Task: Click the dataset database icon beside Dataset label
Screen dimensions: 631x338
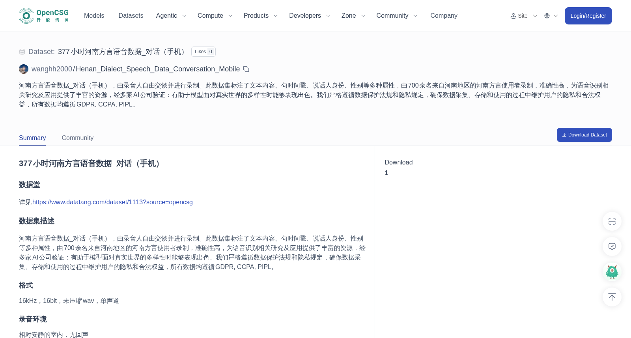Action: click(22, 52)
